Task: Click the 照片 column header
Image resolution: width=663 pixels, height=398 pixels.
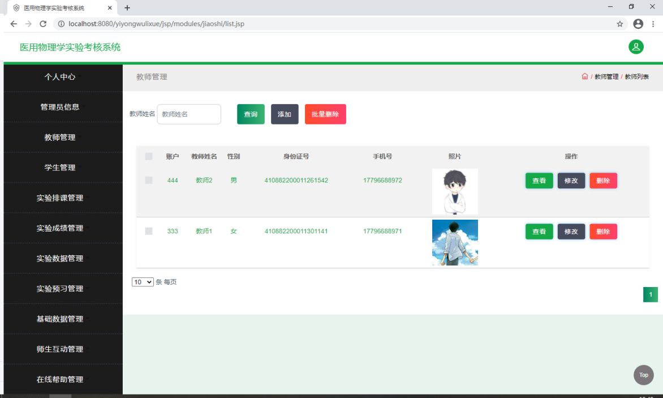Action: coord(455,156)
